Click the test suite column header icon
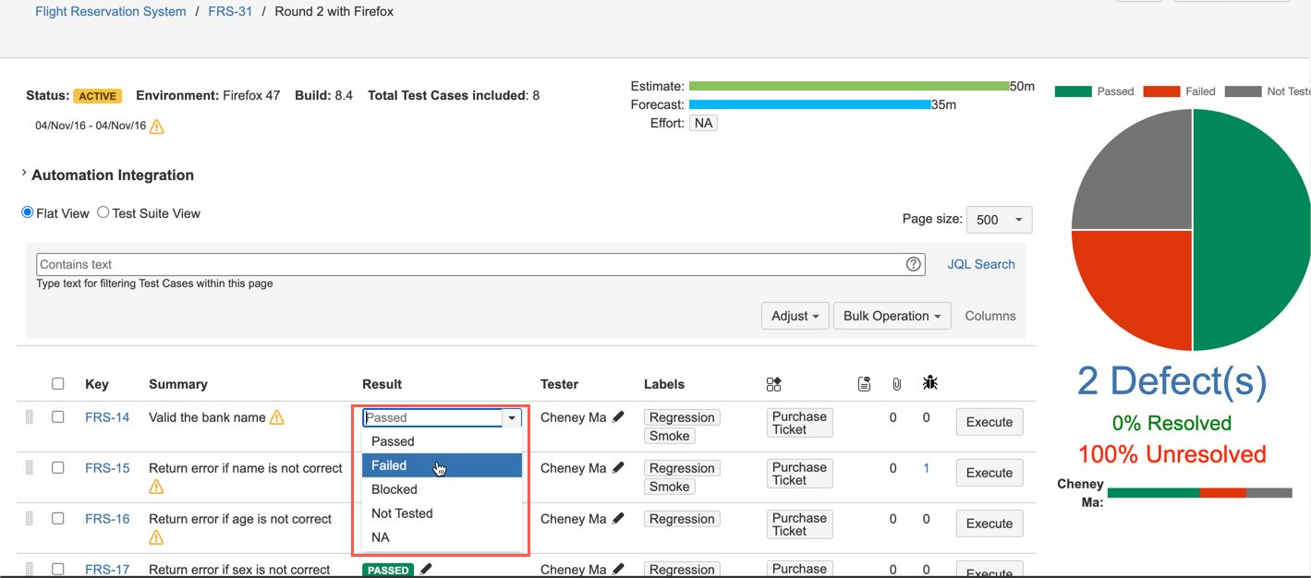This screenshot has height=578, width=1311. click(774, 384)
